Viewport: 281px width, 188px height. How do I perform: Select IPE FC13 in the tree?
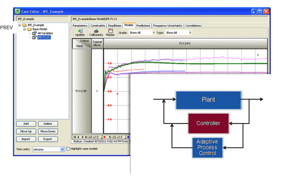point(44,37)
